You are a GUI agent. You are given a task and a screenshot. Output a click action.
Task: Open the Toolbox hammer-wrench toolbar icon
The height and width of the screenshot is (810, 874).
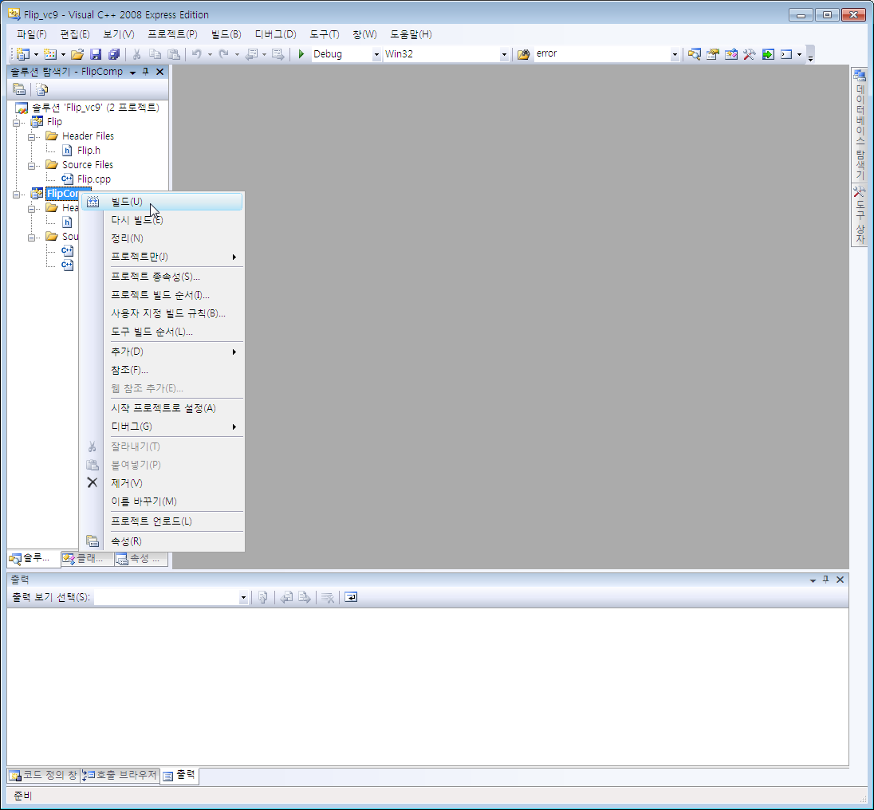click(749, 54)
